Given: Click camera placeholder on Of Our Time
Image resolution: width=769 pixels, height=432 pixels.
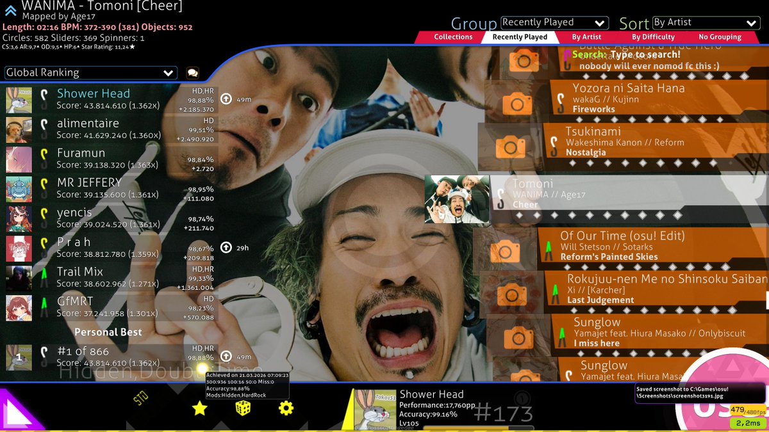Looking at the screenshot, I should tap(506, 251).
